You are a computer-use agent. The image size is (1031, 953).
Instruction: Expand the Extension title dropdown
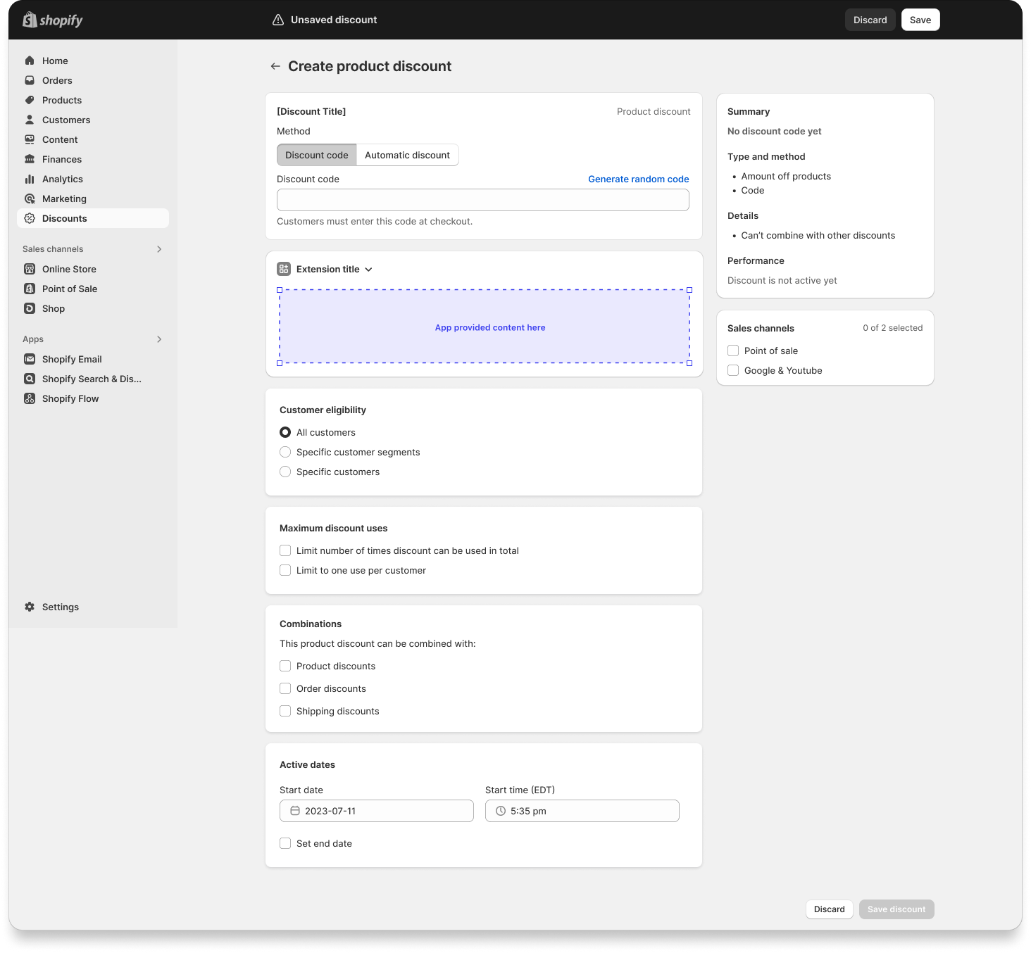[x=368, y=269]
